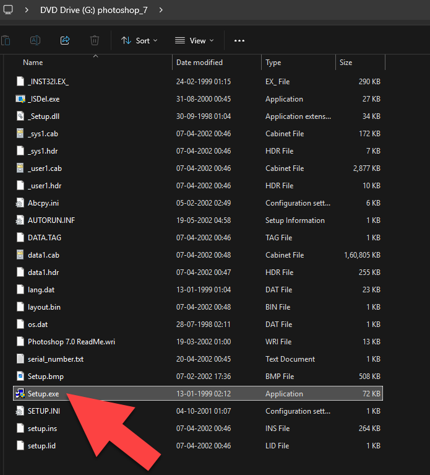Click the Setup Information type cell
The image size is (430, 475).
[x=295, y=220]
